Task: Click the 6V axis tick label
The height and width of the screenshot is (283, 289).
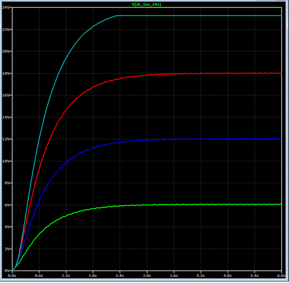Action: 7,205
